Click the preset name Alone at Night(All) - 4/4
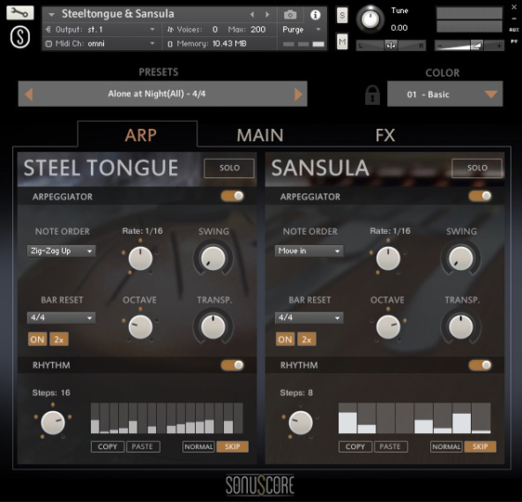This screenshot has height=502, width=522. [156, 94]
